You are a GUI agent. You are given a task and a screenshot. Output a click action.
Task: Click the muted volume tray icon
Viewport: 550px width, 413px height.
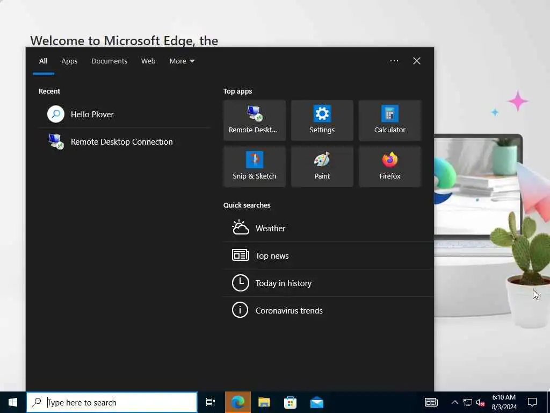(480, 402)
